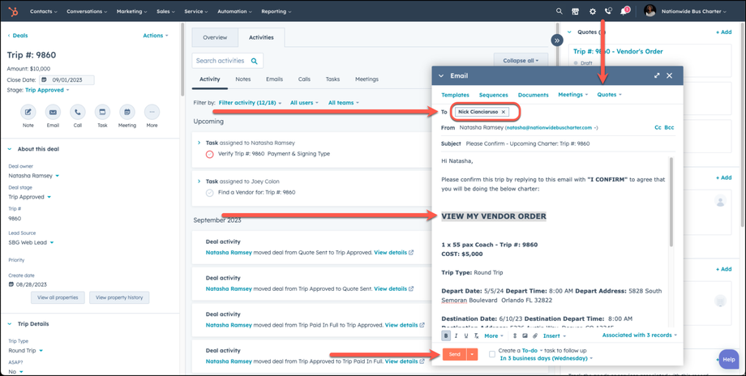
Task: Open the Quotes dropdown in email
Action: [x=609, y=95]
